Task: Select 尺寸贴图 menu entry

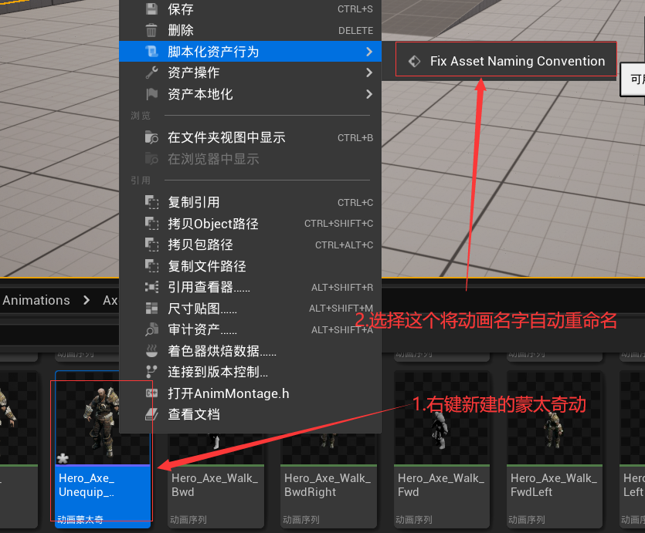Action: click(250, 309)
